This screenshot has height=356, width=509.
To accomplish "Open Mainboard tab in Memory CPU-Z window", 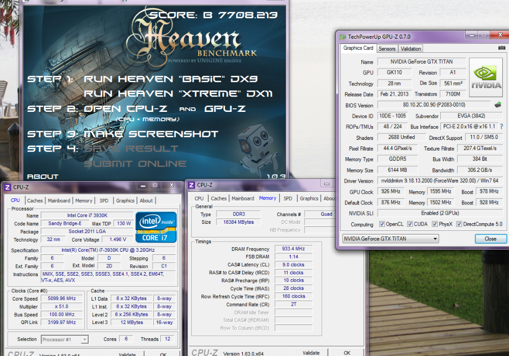I will coord(243,198).
